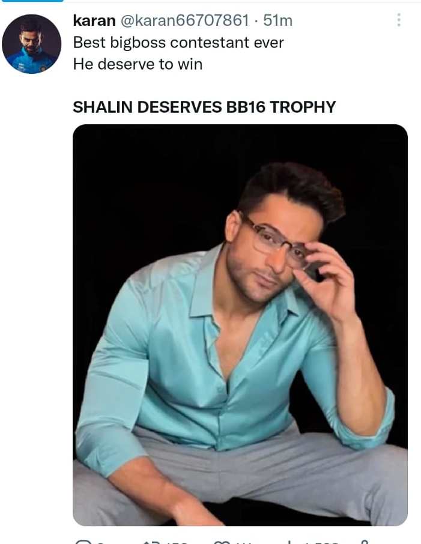Tap the like count beside the heart

pos(241,542)
